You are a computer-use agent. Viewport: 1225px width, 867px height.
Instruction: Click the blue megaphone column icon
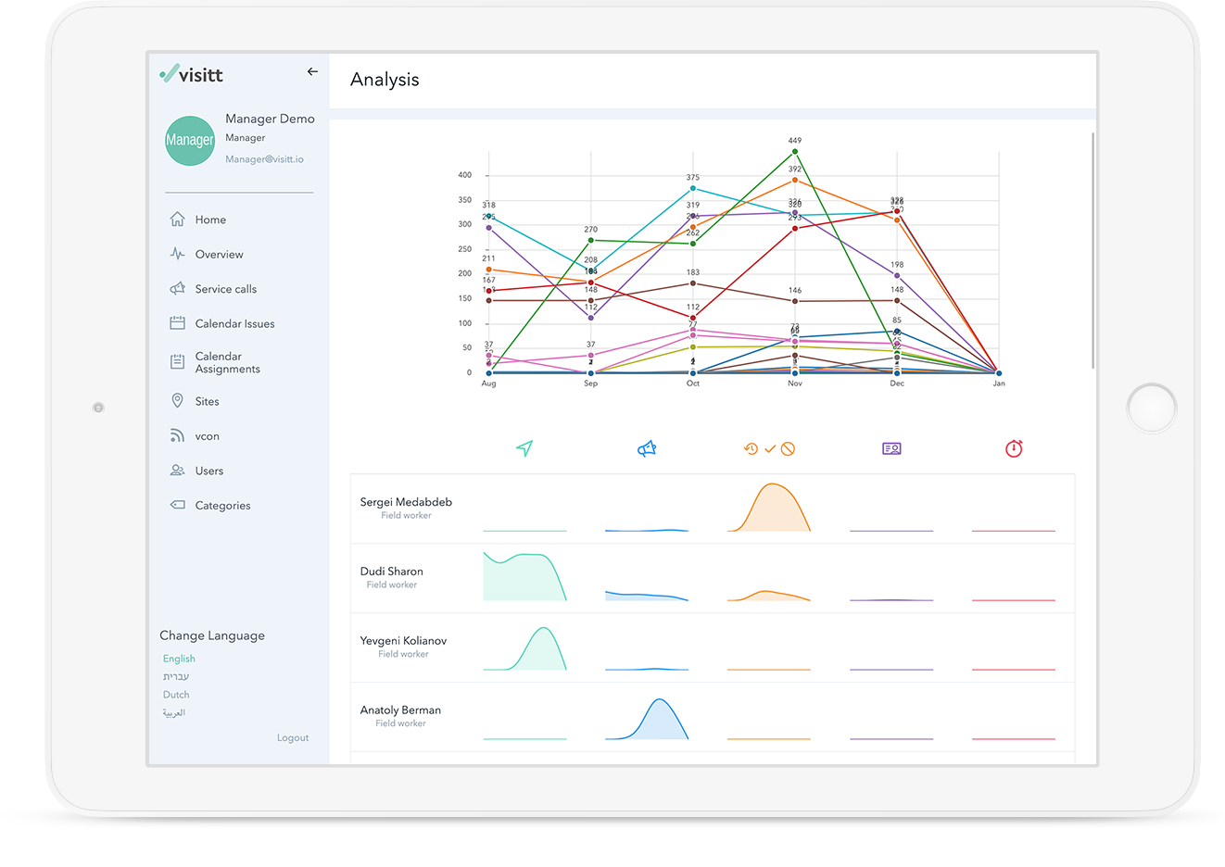(x=647, y=448)
